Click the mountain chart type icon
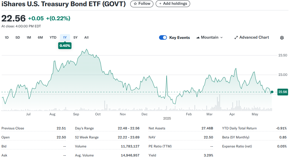289x159 pixels. (x=198, y=37)
